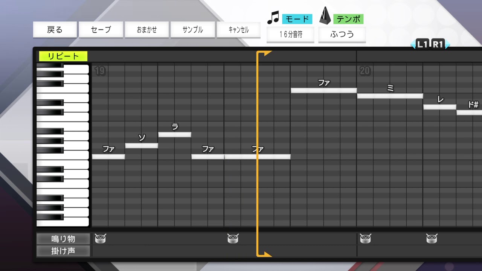
Task: Click the cyan モード label
Action: point(297,19)
